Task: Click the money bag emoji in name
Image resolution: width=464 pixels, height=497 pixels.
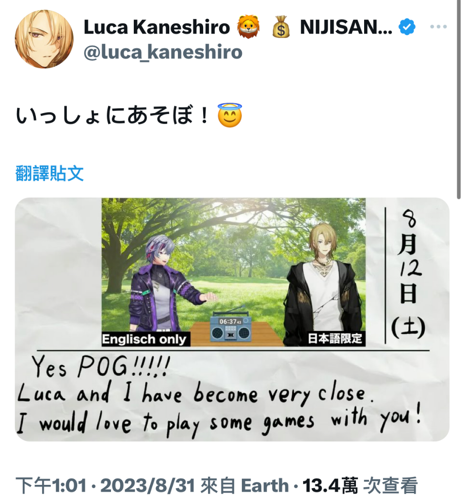Action: click(281, 27)
